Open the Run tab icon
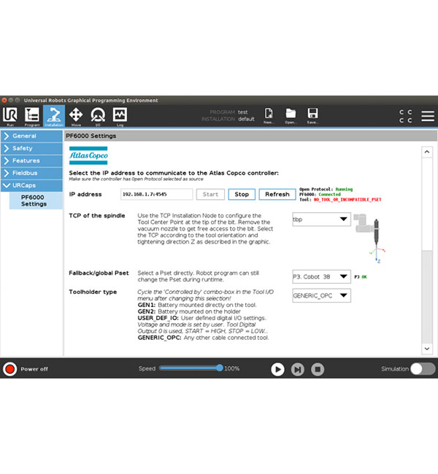The image size is (438, 474). point(10,116)
